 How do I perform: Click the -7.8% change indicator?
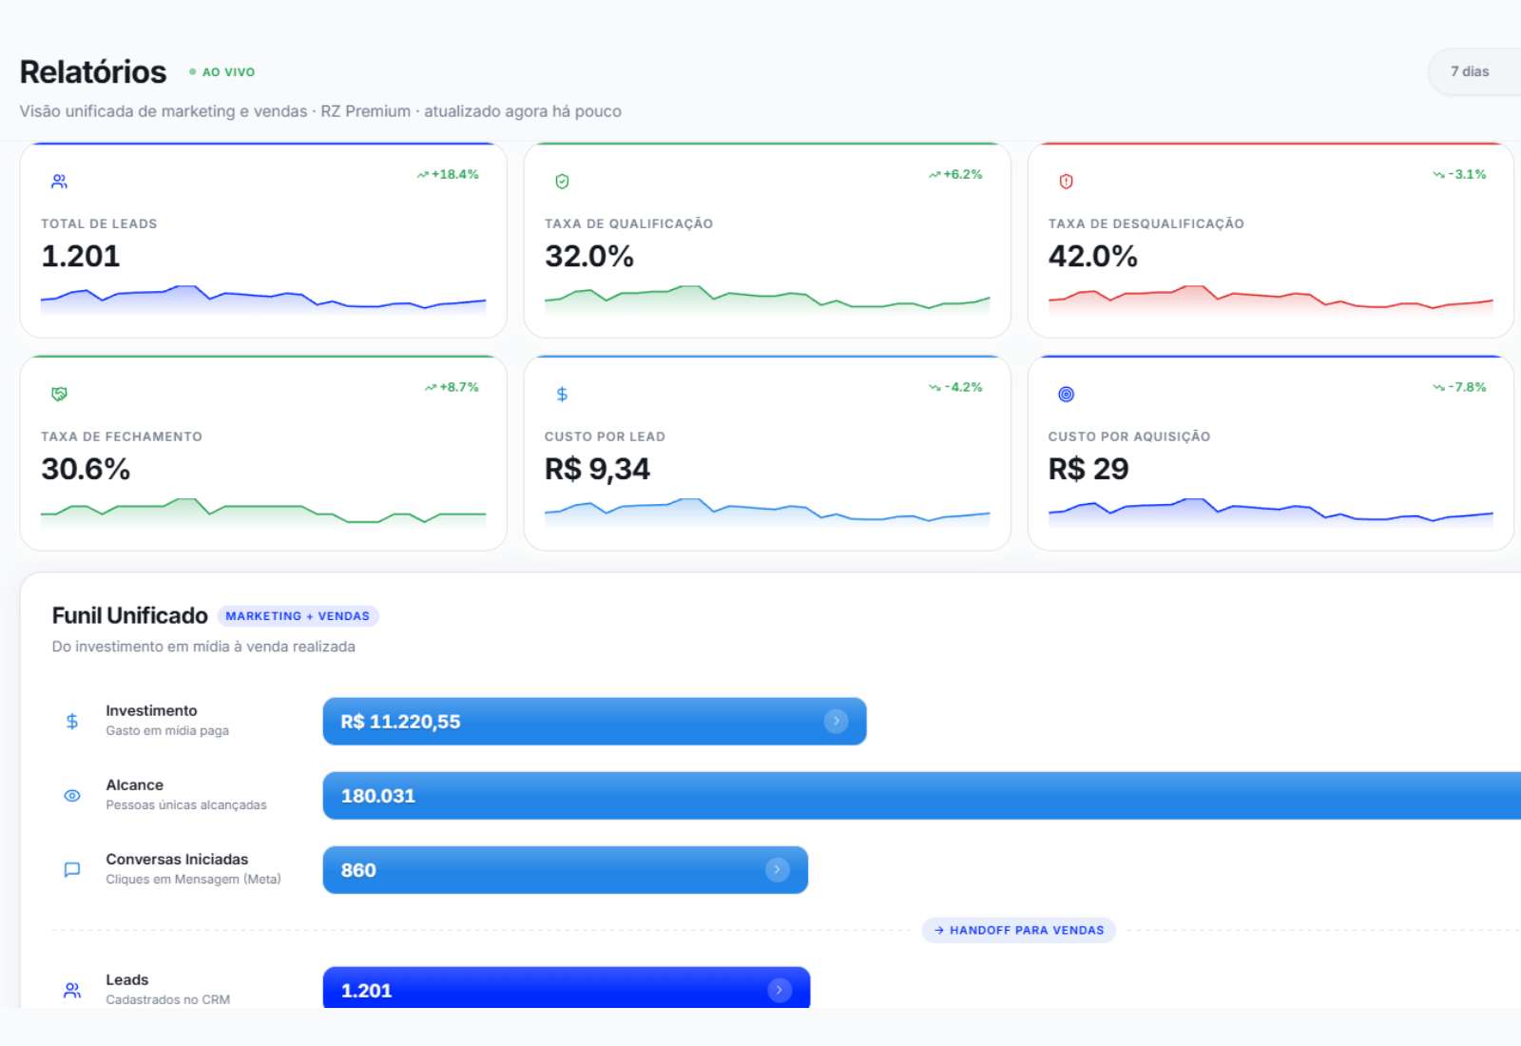(x=1460, y=387)
